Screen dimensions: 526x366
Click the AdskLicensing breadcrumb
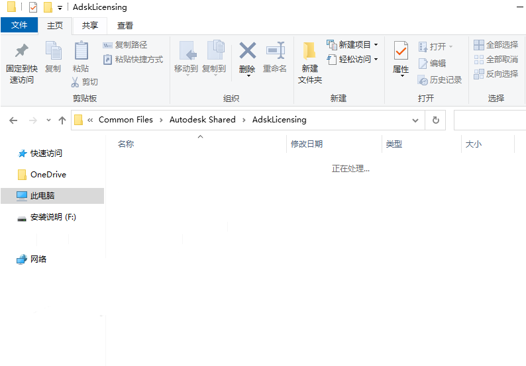[x=280, y=120]
